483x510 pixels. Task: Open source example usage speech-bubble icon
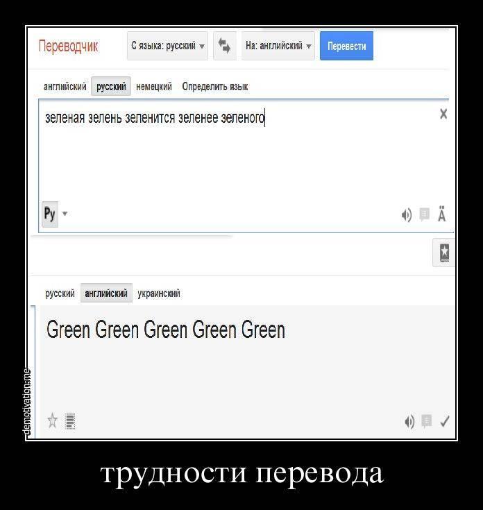[x=425, y=214]
